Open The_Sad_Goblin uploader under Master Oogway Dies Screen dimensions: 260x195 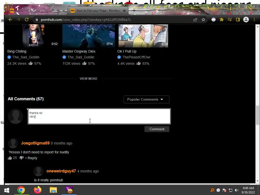coord(81,57)
